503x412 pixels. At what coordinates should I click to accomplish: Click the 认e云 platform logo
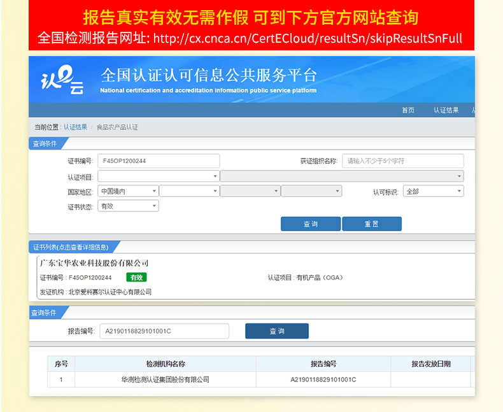pyautogui.click(x=62, y=79)
